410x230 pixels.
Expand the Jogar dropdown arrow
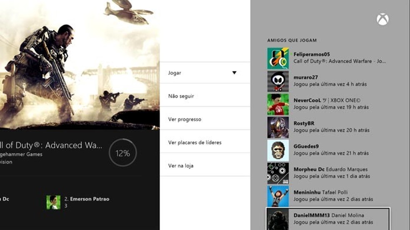coord(234,73)
